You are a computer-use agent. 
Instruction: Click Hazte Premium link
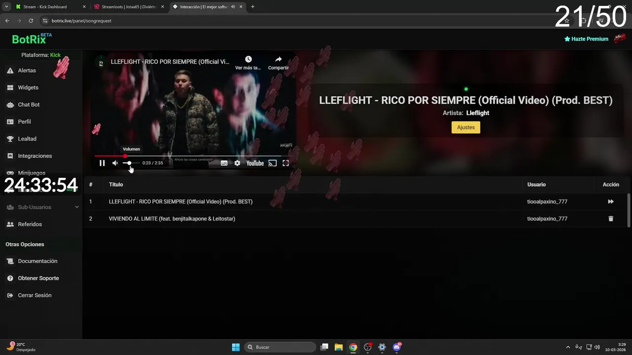[586, 39]
